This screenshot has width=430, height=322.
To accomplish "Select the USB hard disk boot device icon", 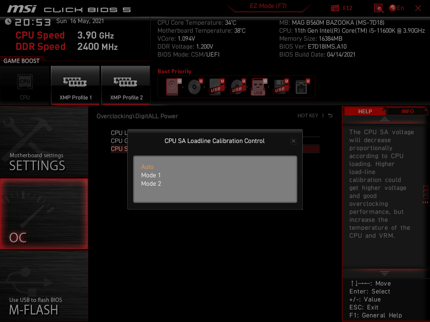I will tap(216, 87).
